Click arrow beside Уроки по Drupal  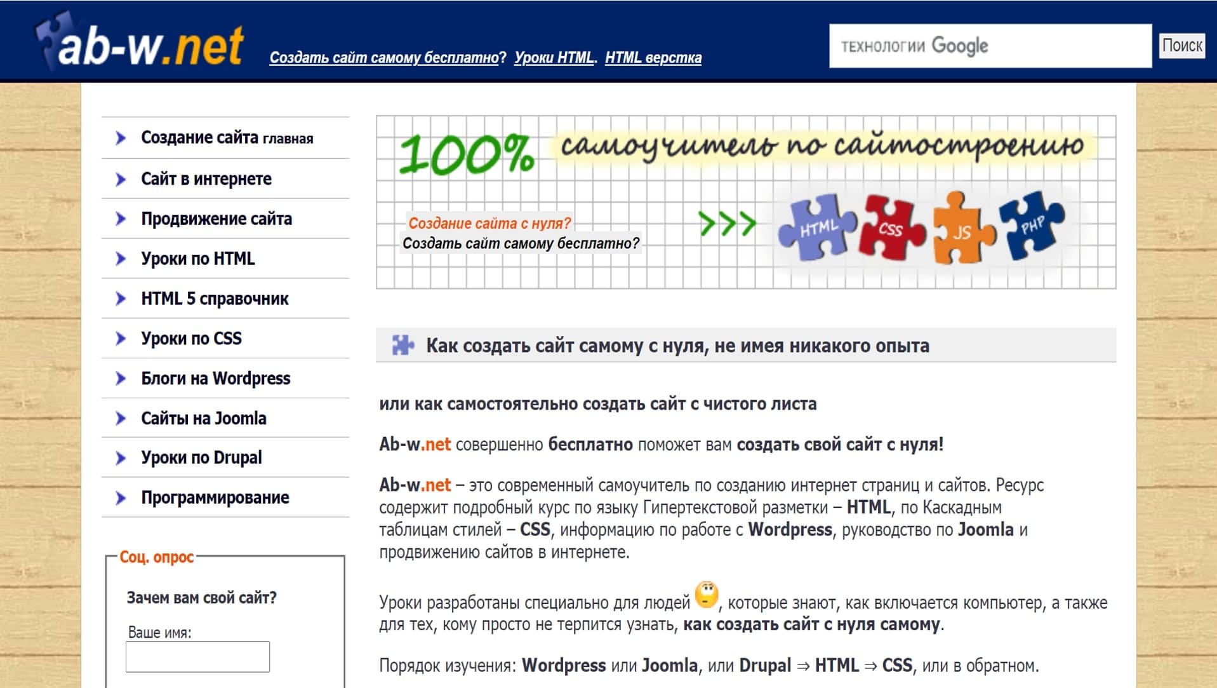tap(121, 458)
